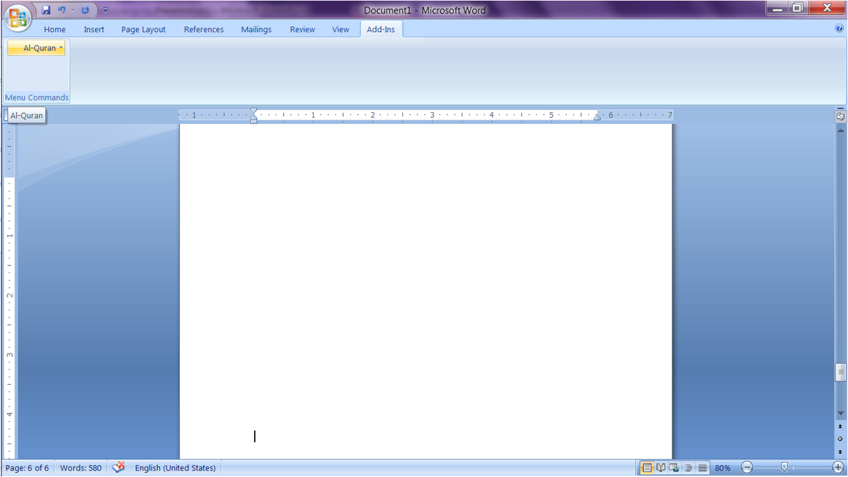Select Outline view in the status bar

point(688,467)
